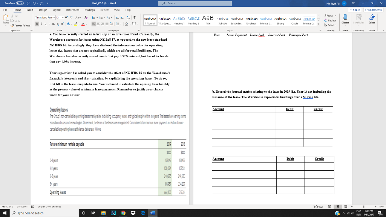The image size is (386, 217).
Task: Toggle Center paragraph alignment
Action: (x=98, y=24)
